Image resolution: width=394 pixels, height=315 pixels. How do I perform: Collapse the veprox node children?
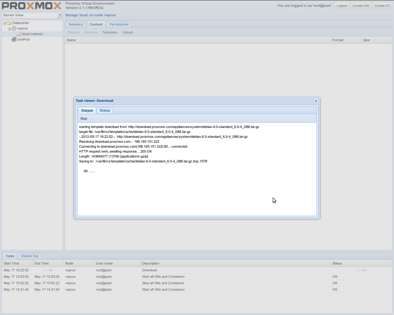[9, 28]
